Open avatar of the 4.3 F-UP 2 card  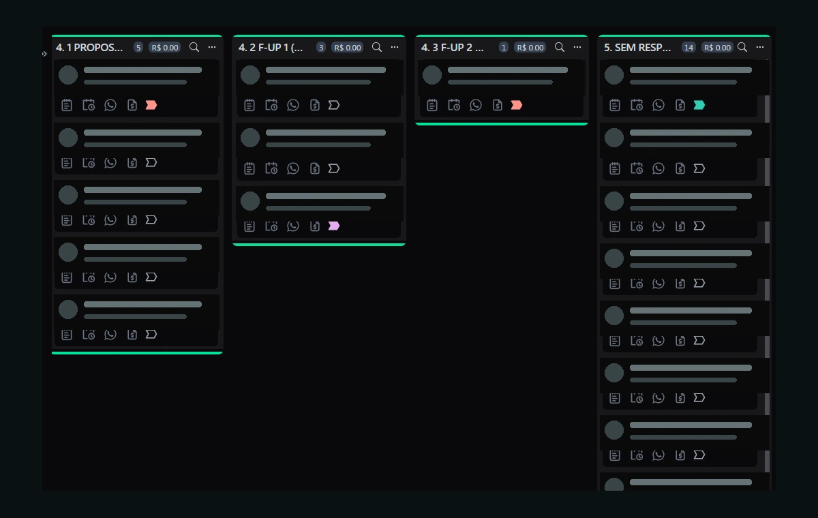(x=432, y=75)
